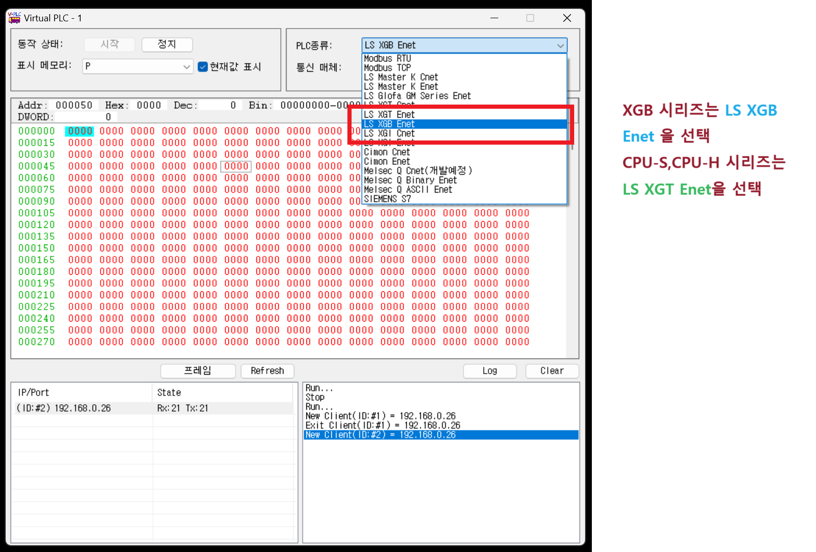Click the address label 000270
This screenshot has height=552, width=816.
(36, 342)
